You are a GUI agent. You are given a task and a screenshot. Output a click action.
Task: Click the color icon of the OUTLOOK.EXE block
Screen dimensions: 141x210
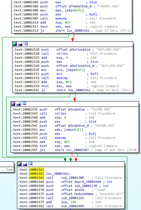[x=15, y=44]
